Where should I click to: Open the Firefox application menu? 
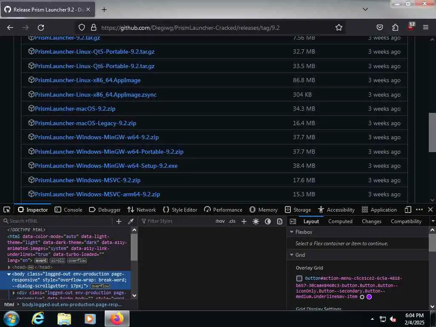[425, 27]
